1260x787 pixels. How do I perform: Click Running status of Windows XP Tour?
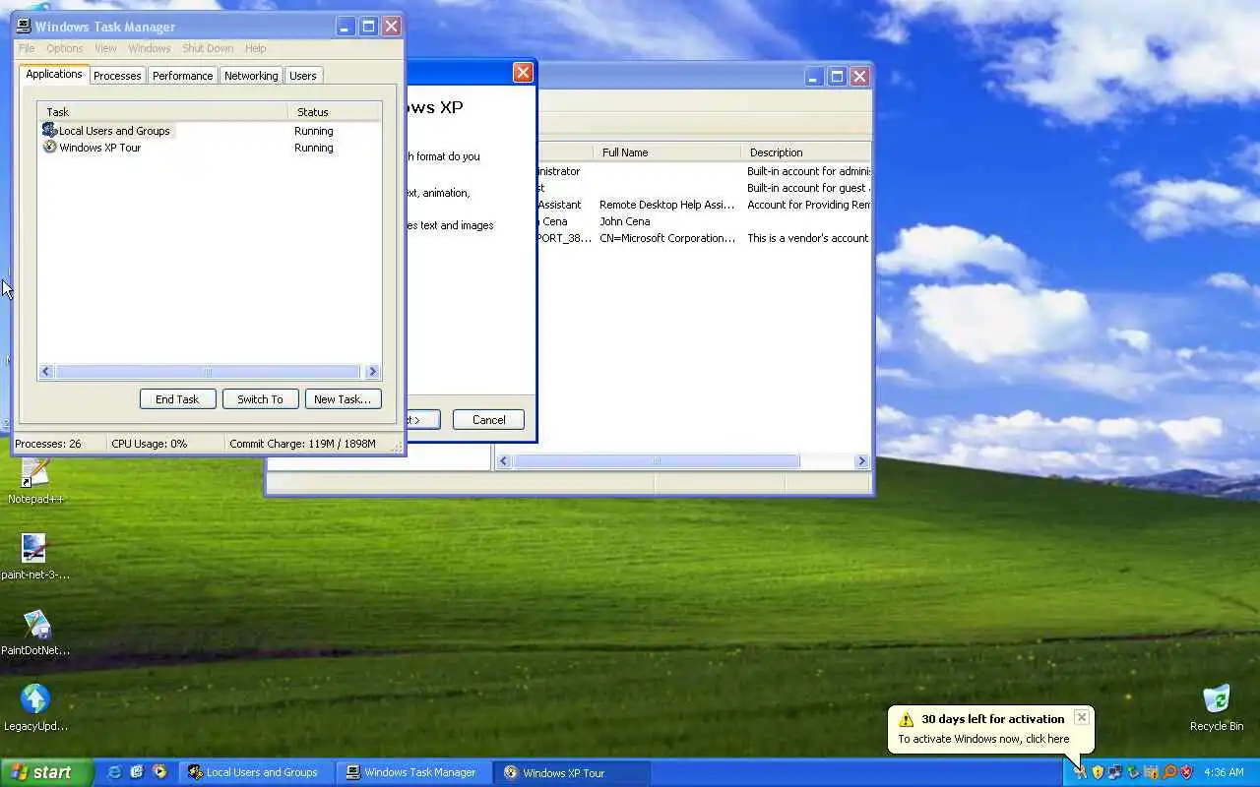(314, 148)
